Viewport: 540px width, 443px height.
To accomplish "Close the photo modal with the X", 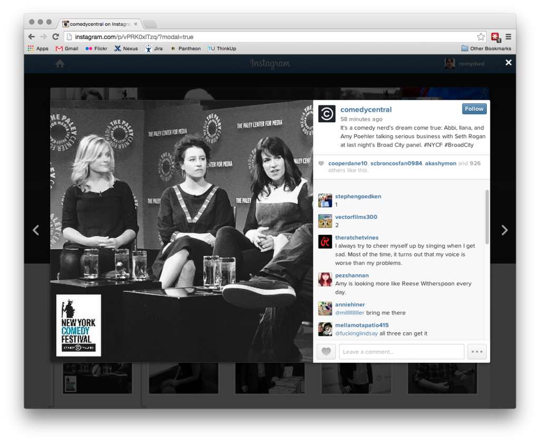I will coord(508,63).
